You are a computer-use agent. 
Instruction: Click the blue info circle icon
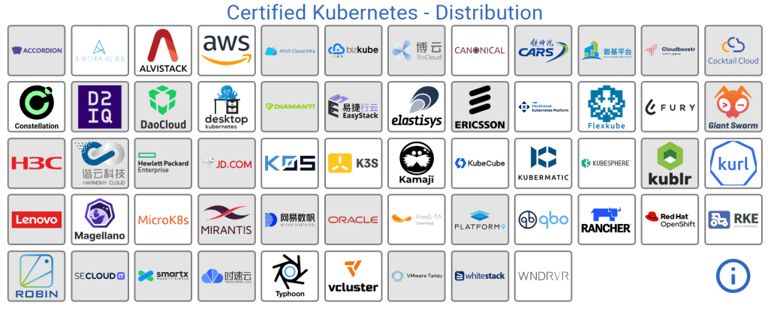tap(733, 275)
